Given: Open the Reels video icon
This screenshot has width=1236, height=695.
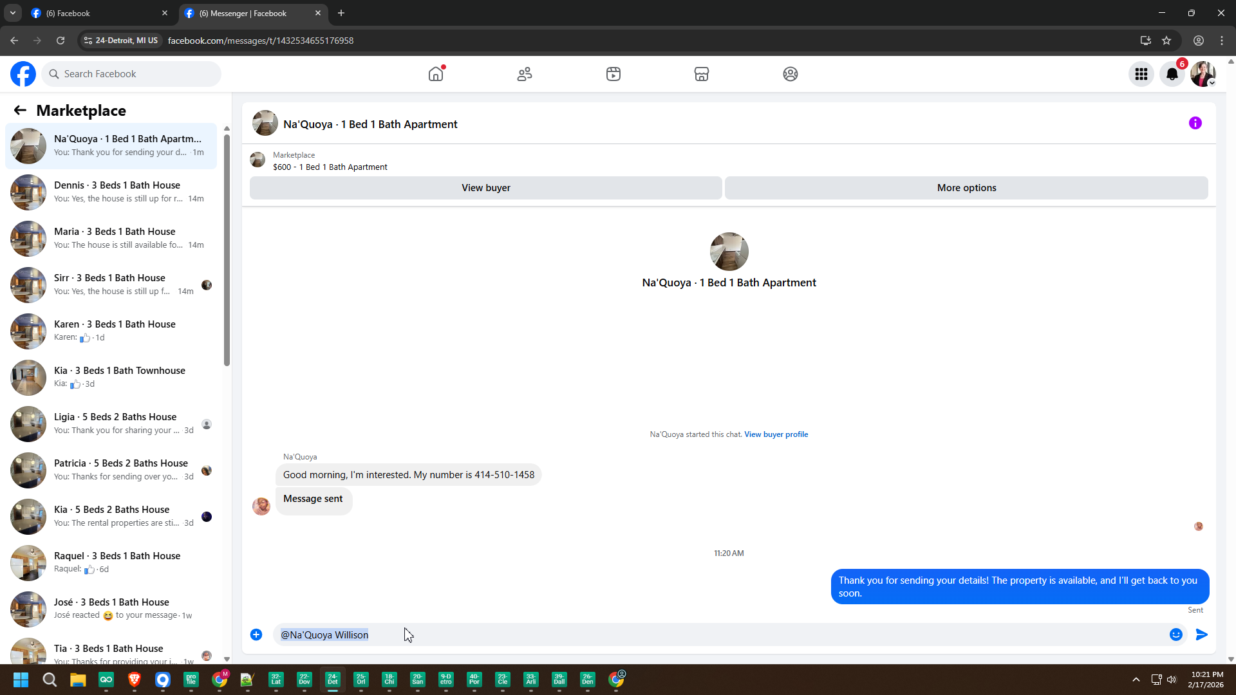Looking at the screenshot, I should click(613, 74).
